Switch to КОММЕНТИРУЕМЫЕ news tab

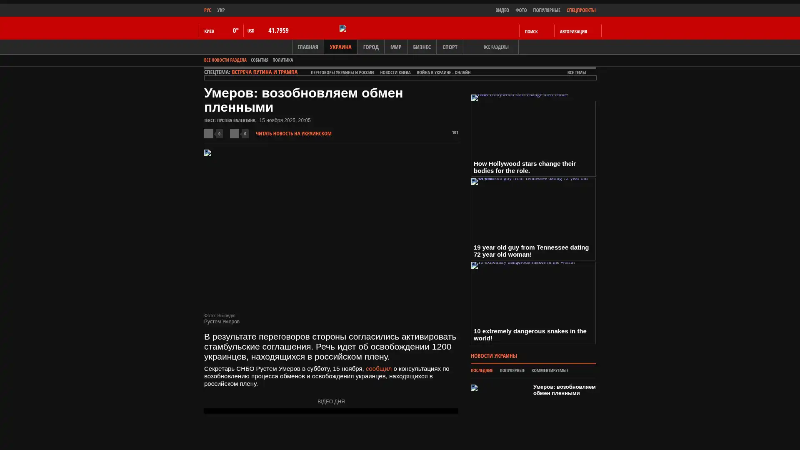click(x=550, y=370)
